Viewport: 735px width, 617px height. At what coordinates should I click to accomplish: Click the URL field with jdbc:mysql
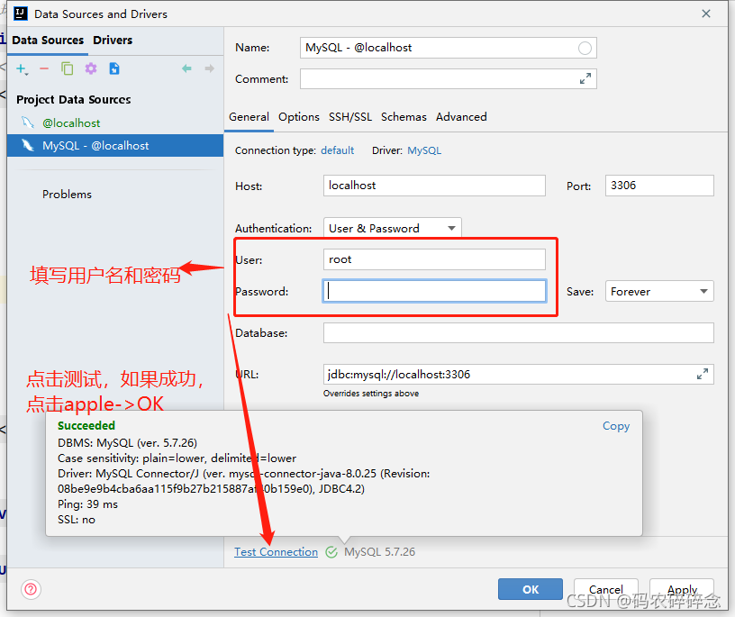click(x=519, y=374)
